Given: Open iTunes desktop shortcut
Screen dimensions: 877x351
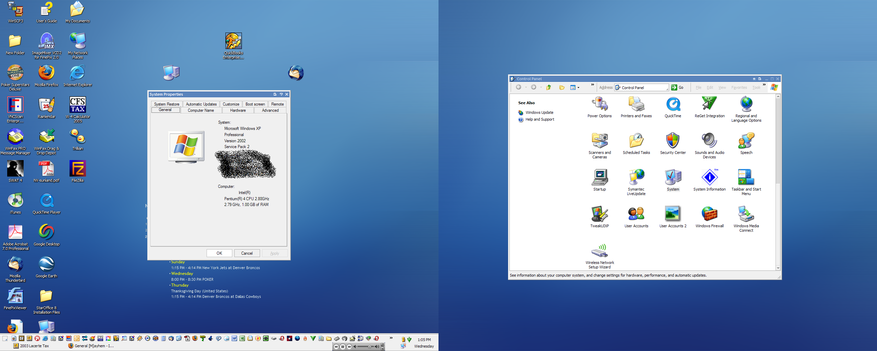Looking at the screenshot, I should pos(15,204).
